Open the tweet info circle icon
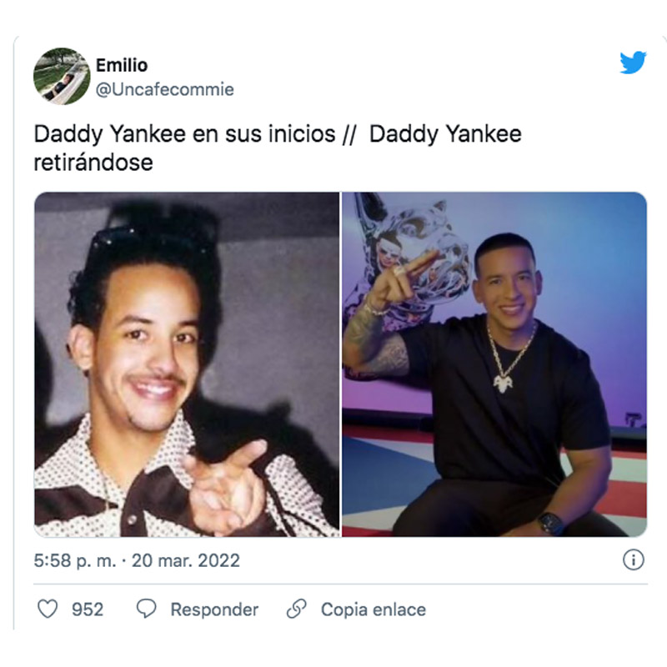 tap(634, 559)
